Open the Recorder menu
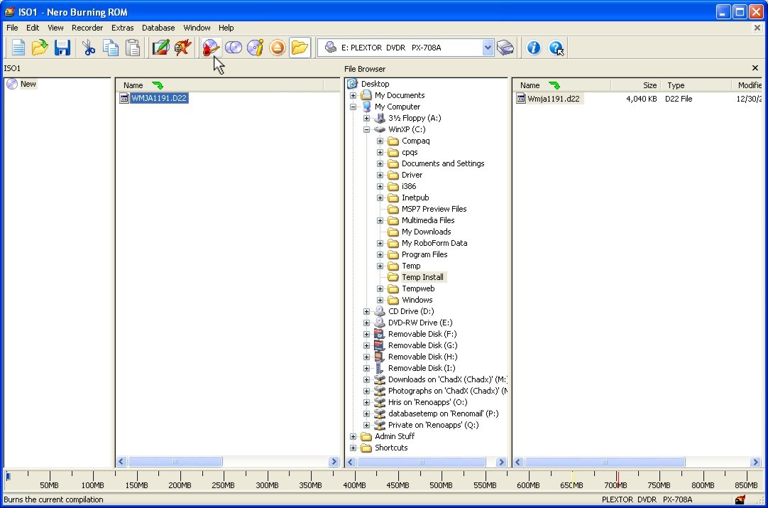Viewport: 768px width, 508px height. (87, 28)
